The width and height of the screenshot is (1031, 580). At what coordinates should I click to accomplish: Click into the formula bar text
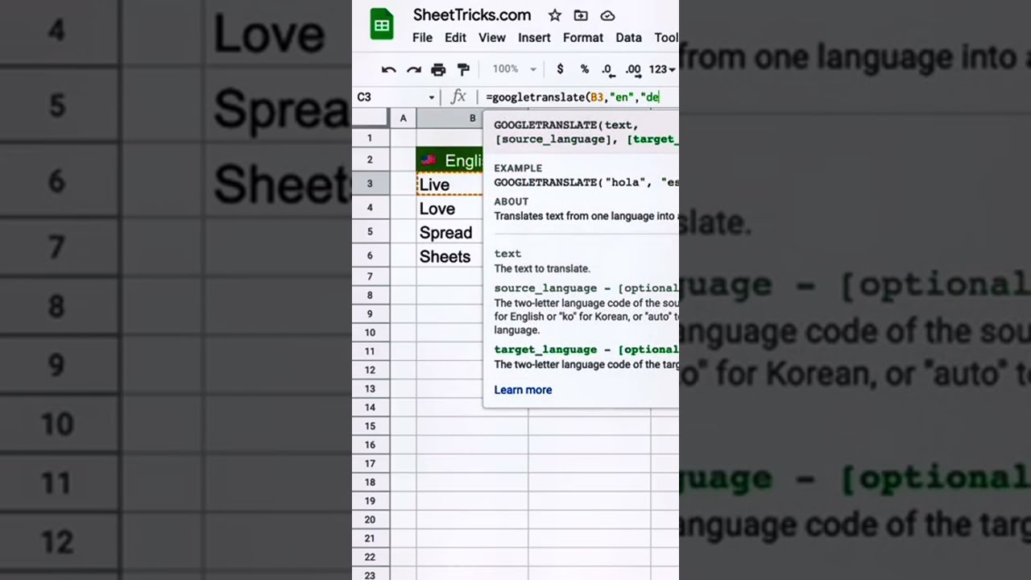(x=573, y=97)
